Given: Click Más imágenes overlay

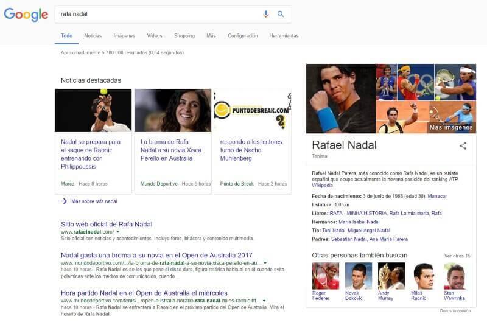Looking at the screenshot, I should tap(451, 127).
